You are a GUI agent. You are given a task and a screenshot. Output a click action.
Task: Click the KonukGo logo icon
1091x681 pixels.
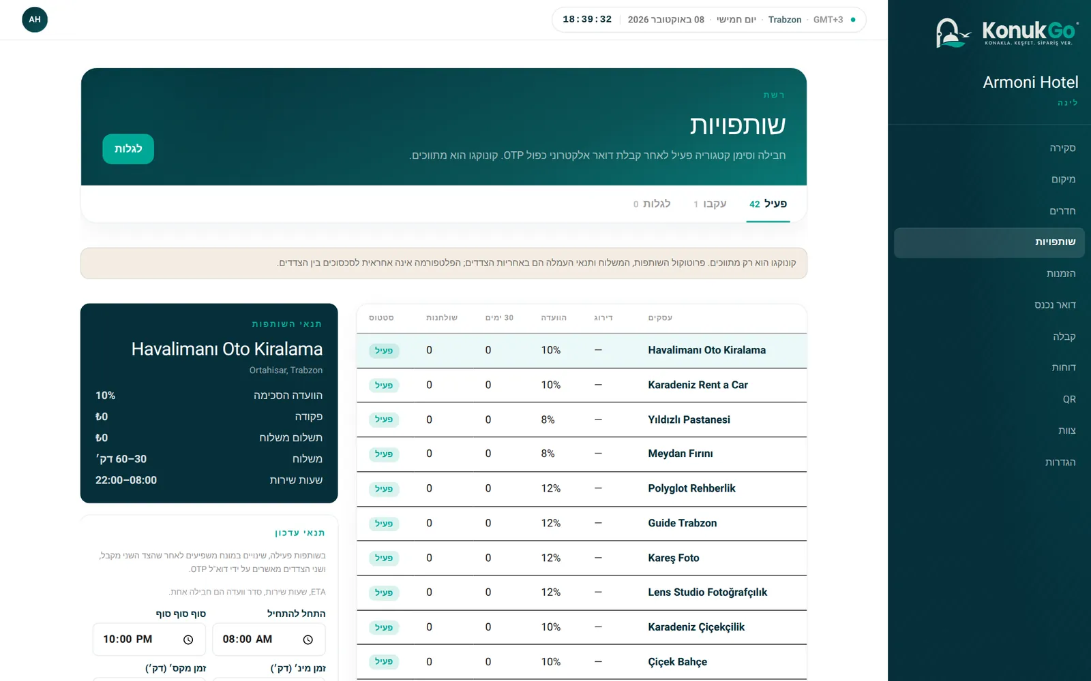953,33
